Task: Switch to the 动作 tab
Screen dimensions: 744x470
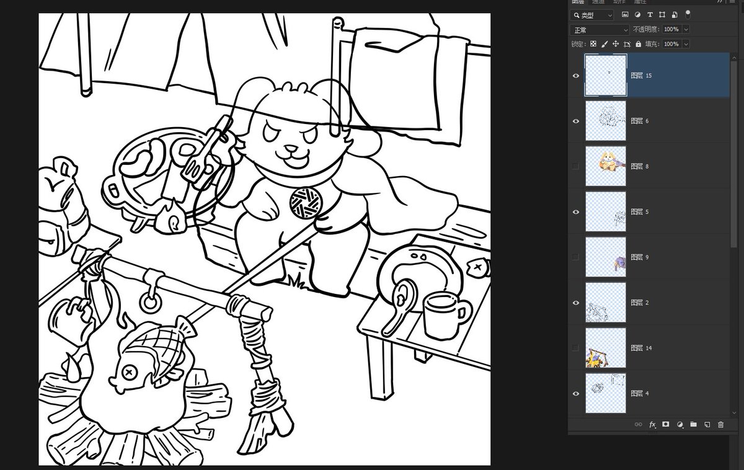Action: [619, 2]
